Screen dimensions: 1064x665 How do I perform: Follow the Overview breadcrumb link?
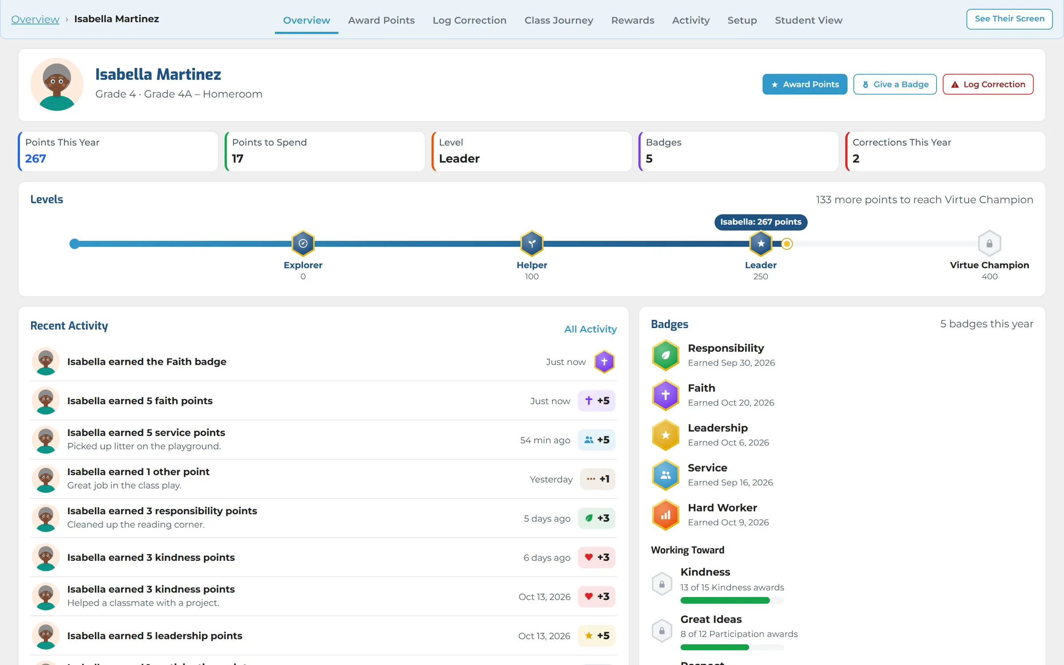(35, 19)
